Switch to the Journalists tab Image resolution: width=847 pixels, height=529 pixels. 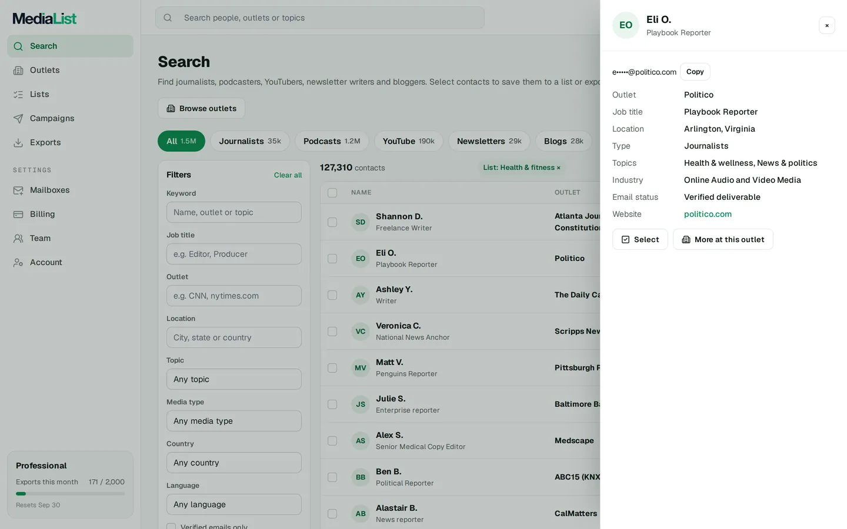point(250,141)
